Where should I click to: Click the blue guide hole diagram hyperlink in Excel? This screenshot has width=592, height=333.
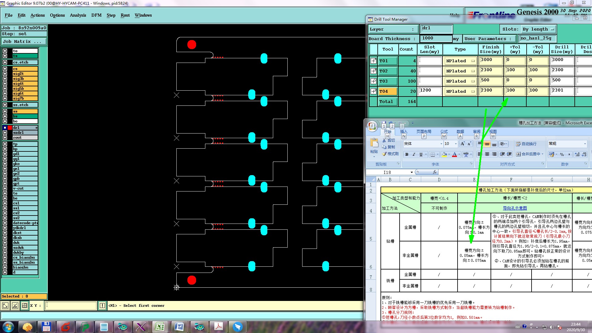(515, 208)
